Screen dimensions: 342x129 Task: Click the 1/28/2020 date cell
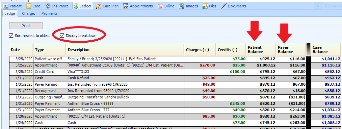coord(21,117)
